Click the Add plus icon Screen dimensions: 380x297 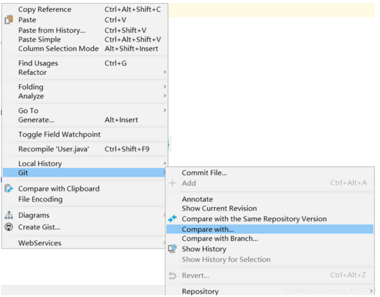(x=172, y=183)
